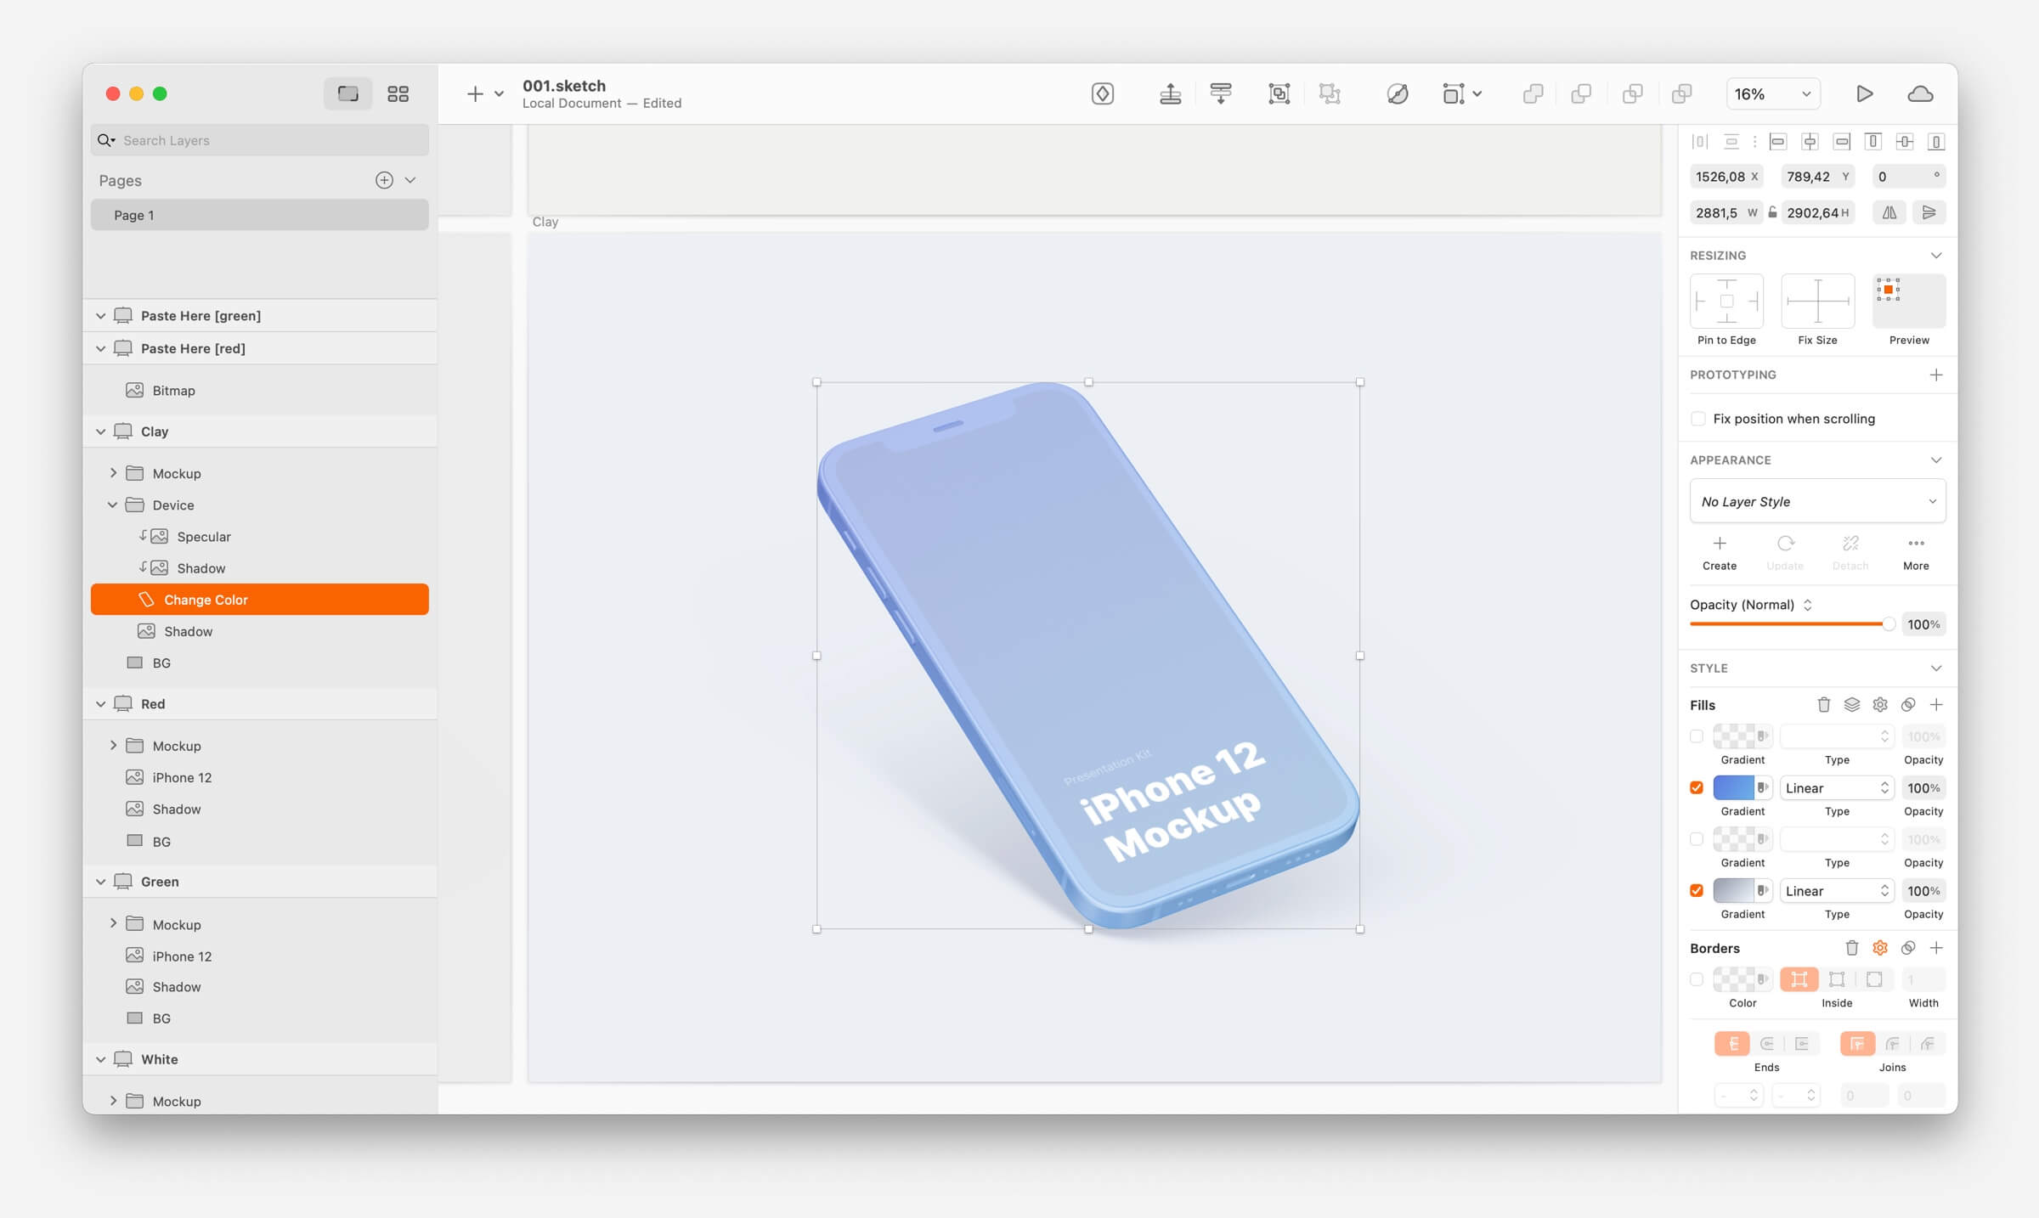
Task: Select the BG layer under Green
Action: click(x=259, y=1018)
